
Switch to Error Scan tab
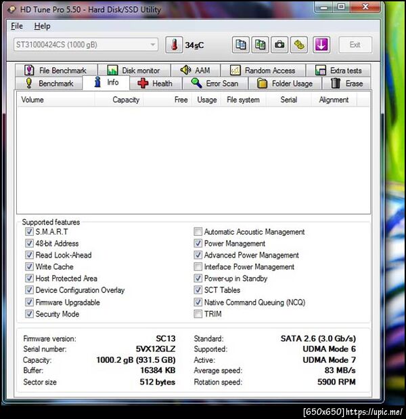click(x=215, y=83)
